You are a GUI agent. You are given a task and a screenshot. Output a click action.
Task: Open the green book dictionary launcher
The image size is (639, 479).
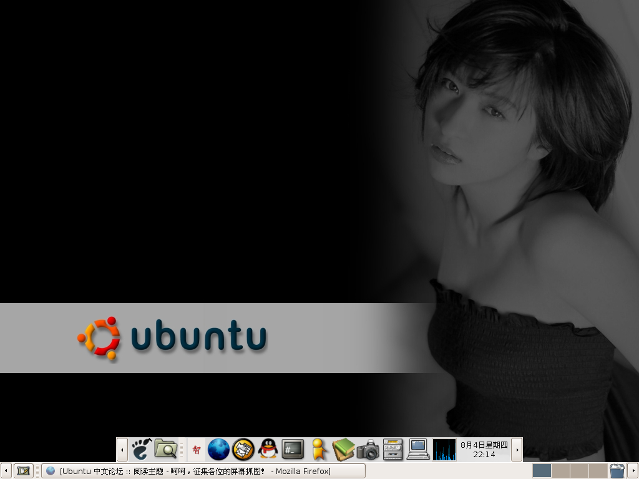coord(343,449)
